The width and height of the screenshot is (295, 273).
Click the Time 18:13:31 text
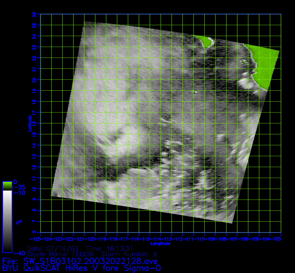click(x=109, y=248)
